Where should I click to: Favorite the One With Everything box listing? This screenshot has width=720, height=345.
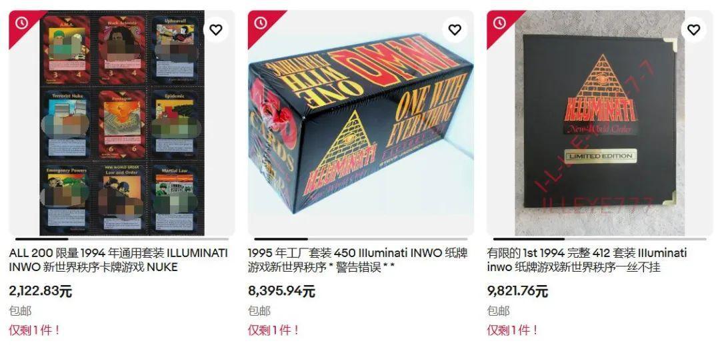[455, 30]
